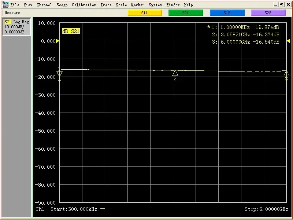Viewport: 293px width, 220px height.
Task: Open the Marker menu
Action: [138, 5]
